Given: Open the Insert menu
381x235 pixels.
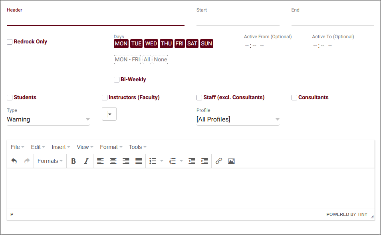Looking at the screenshot, I should coord(61,147).
